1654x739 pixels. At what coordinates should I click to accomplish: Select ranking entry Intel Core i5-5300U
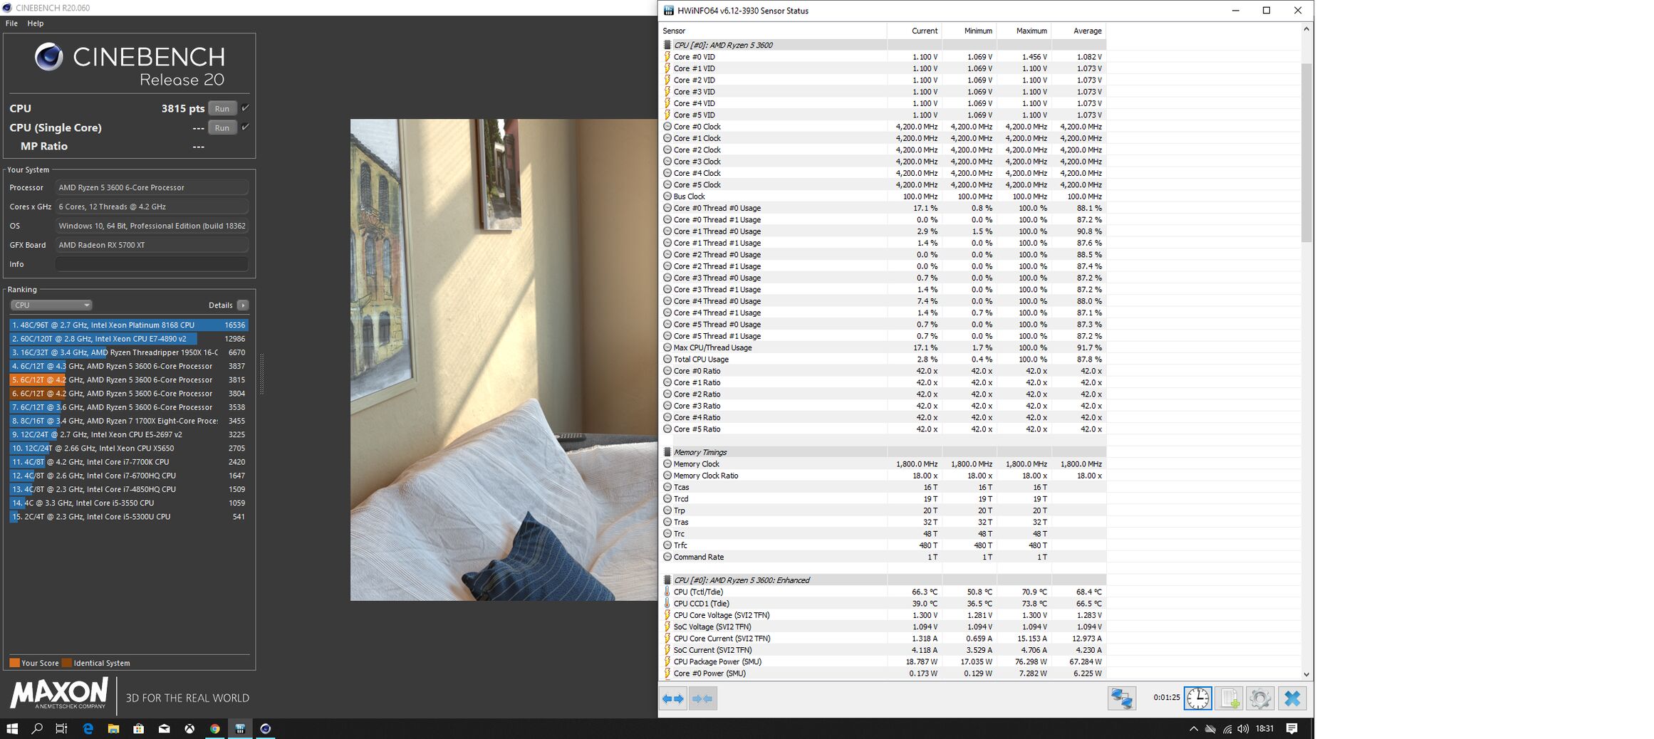(129, 517)
